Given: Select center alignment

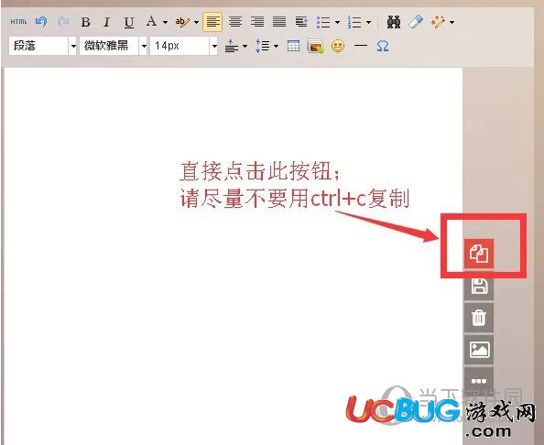Looking at the screenshot, I should 235,22.
